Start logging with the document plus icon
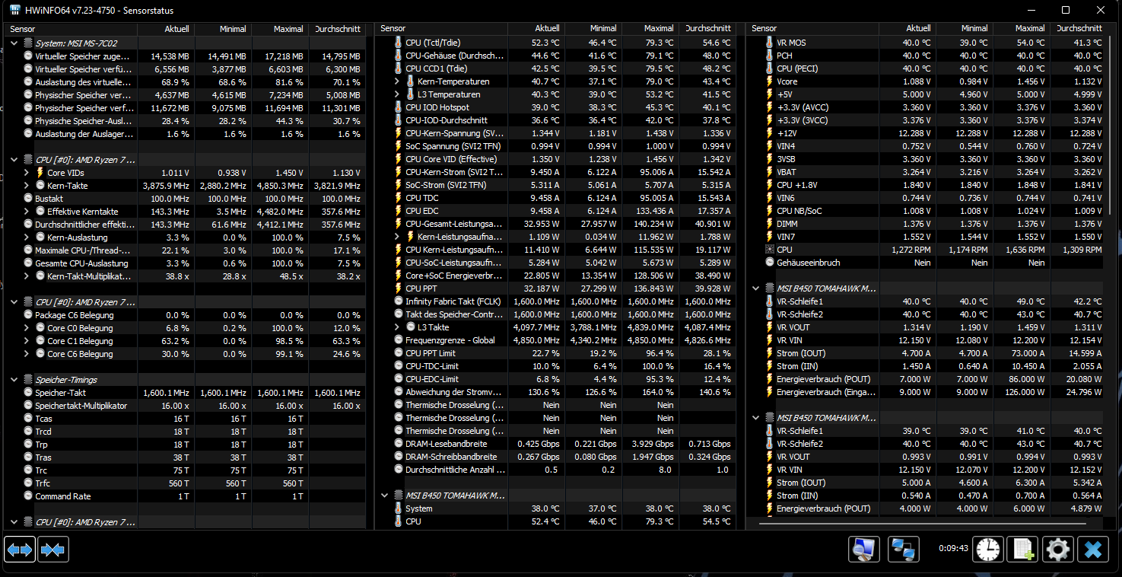Screen dimensions: 1122x577 tap(1023, 549)
